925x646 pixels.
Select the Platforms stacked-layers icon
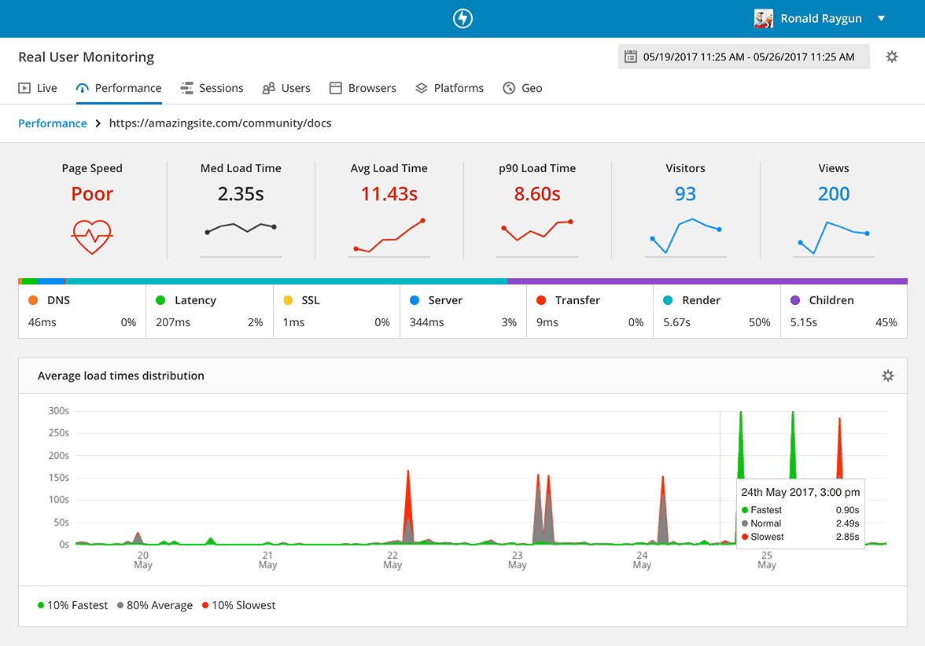click(422, 87)
